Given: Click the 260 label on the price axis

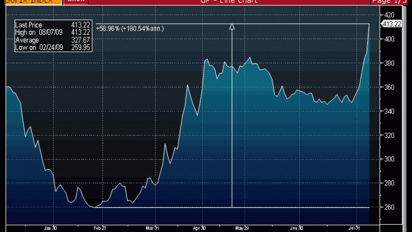Looking at the screenshot, I should click(389, 207).
